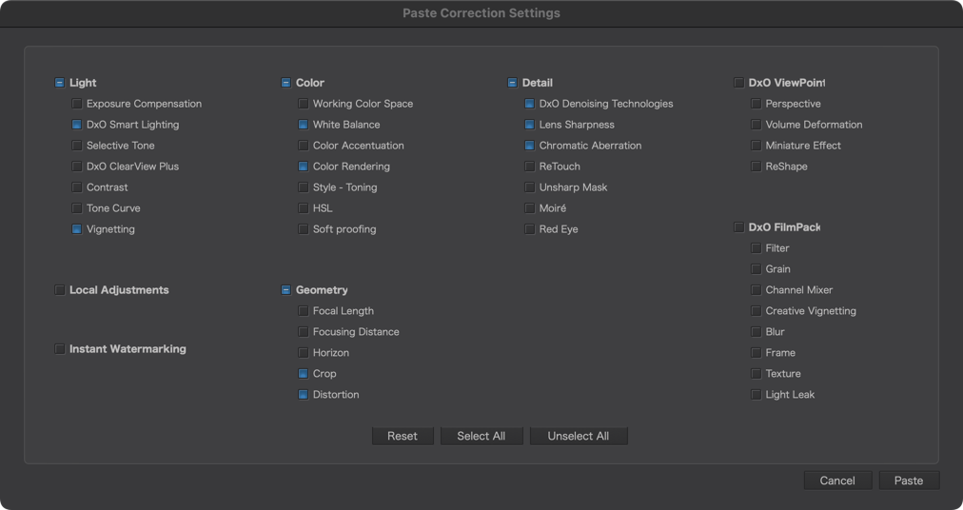
Task: Toggle the Detail group checkbox
Action: point(512,83)
